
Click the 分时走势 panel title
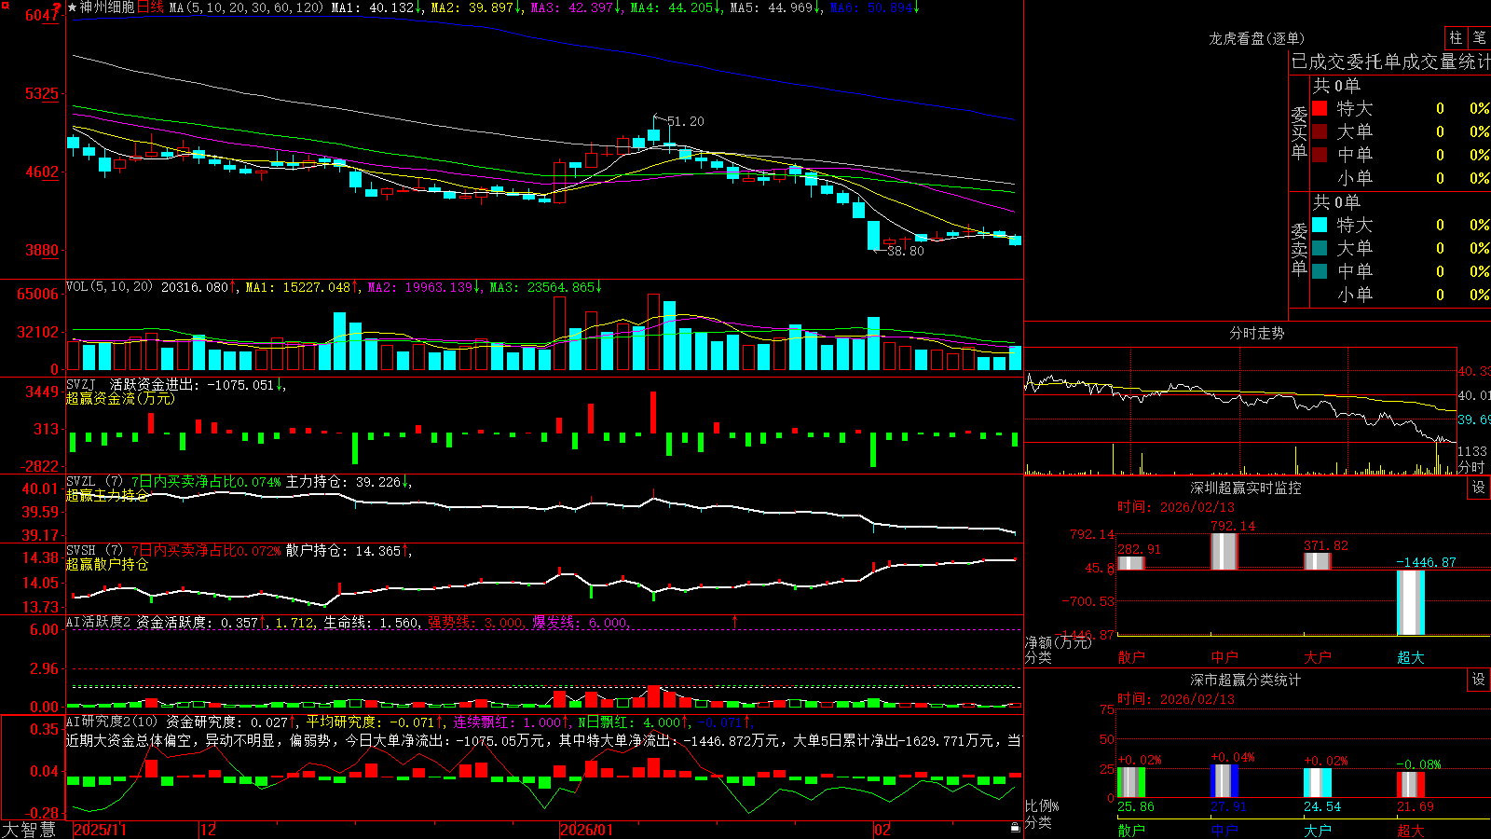pos(1256,333)
